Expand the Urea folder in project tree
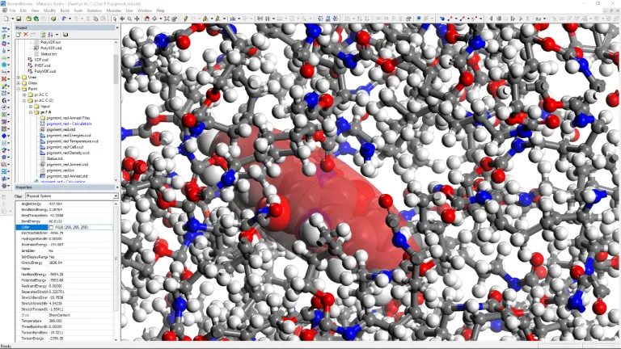The width and height of the screenshot is (621, 349). pyautogui.click(x=19, y=77)
